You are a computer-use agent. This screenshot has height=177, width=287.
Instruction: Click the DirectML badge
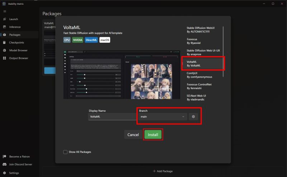[x=91, y=40]
